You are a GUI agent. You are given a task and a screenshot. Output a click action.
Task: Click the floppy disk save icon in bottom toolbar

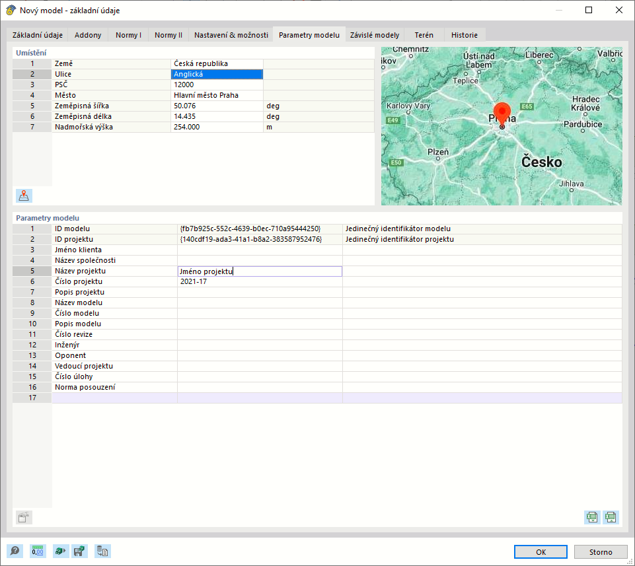tap(80, 551)
